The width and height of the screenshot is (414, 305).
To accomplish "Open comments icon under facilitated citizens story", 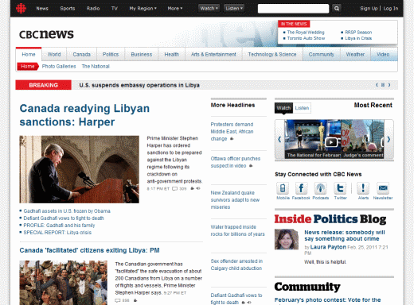I will [x=118, y=300].
